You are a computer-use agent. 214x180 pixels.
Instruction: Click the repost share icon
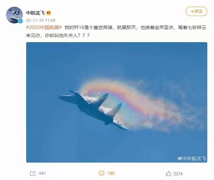pos(33,173)
